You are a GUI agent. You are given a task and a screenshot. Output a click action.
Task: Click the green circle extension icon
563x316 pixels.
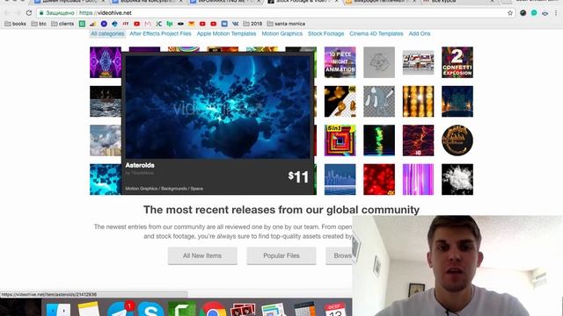534,13
